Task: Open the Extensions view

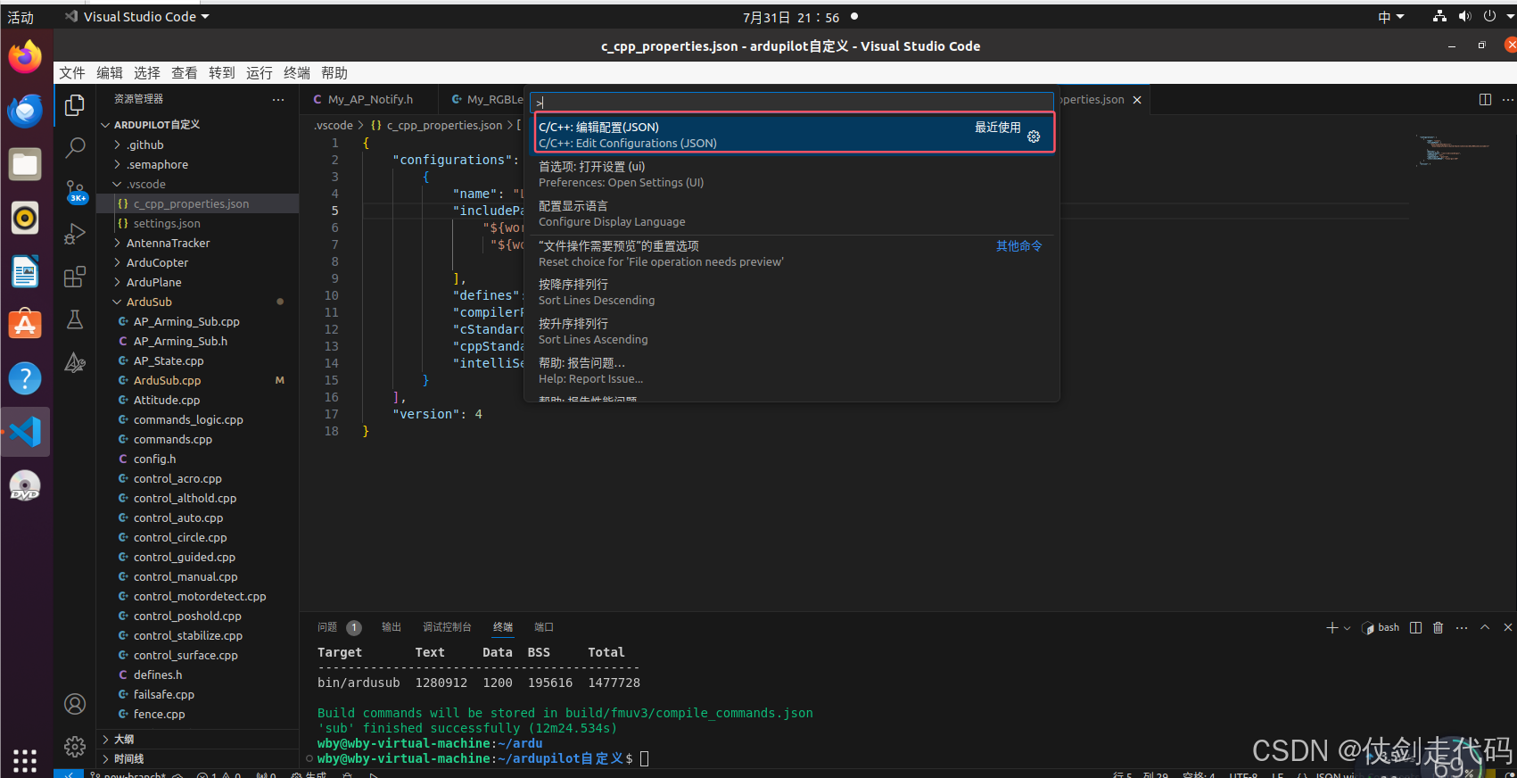Action: 75,277
